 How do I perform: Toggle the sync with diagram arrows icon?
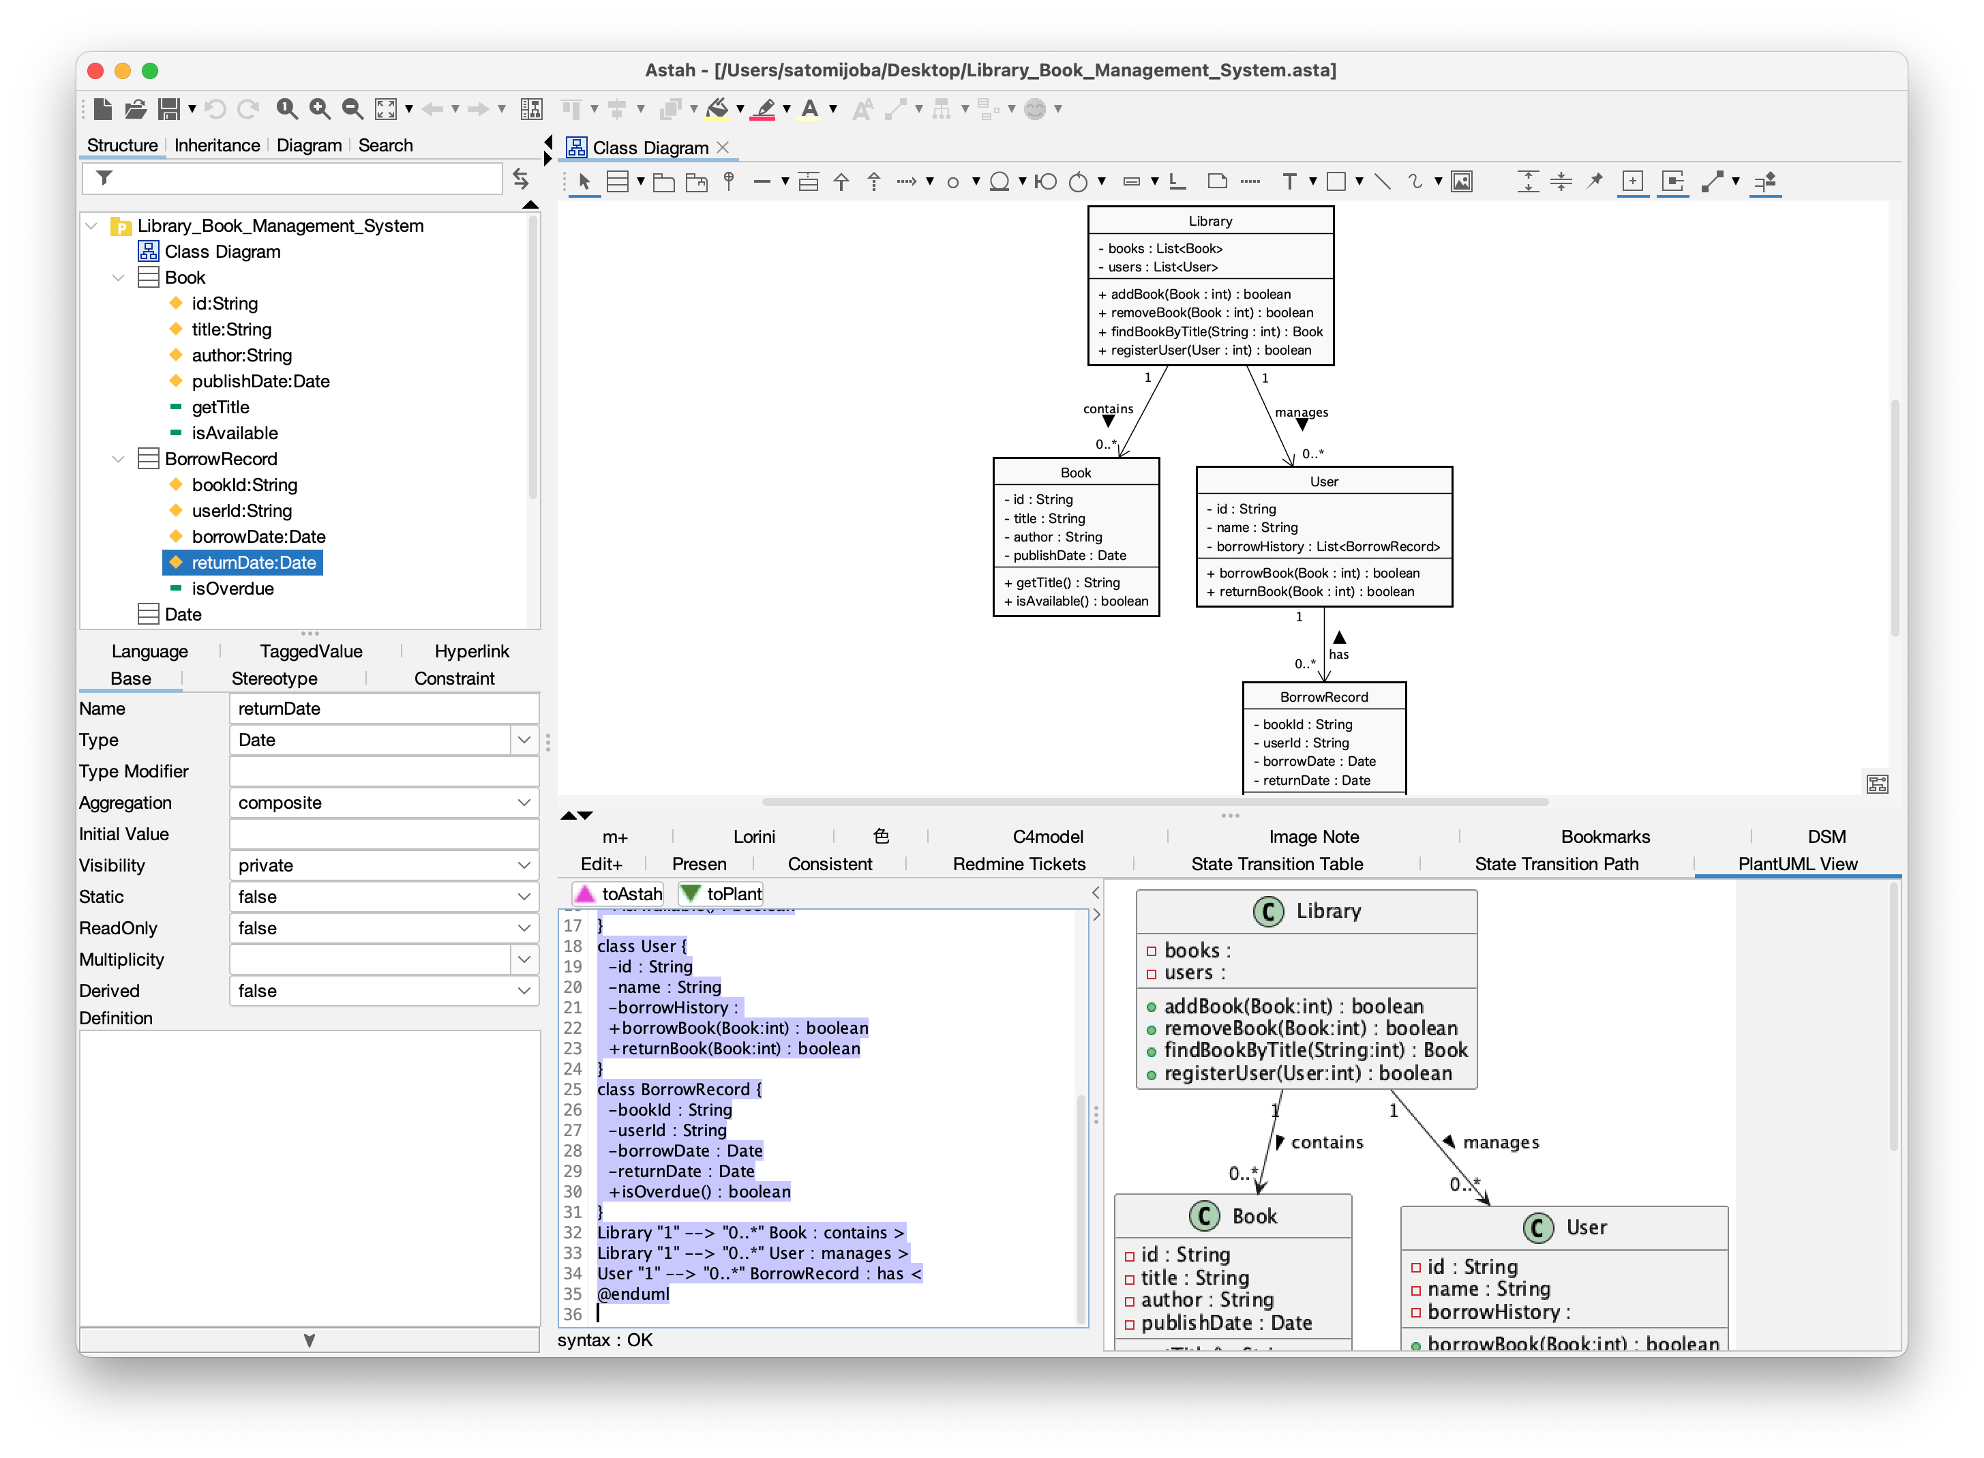520,179
